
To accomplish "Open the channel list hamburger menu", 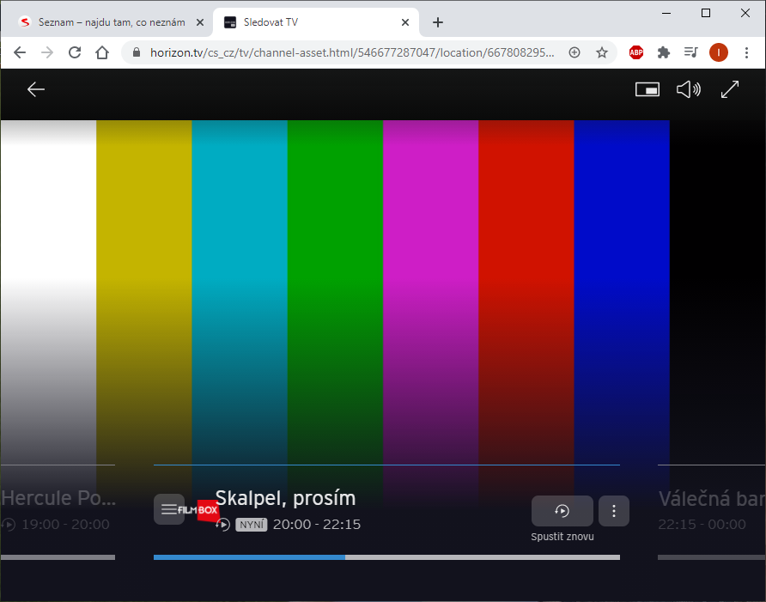I will click(x=169, y=509).
